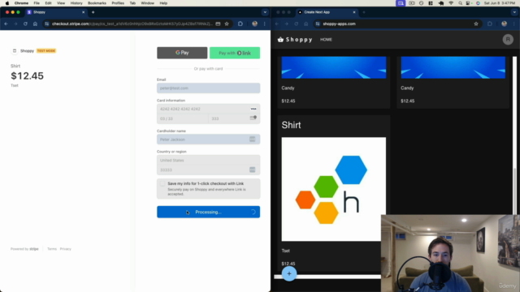Open the HOME link in the Shoppy navbar

pos(326,40)
